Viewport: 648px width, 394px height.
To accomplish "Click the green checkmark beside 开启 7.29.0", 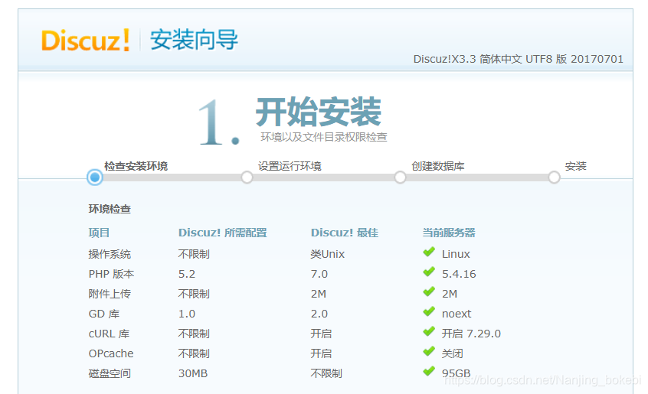I will (429, 331).
